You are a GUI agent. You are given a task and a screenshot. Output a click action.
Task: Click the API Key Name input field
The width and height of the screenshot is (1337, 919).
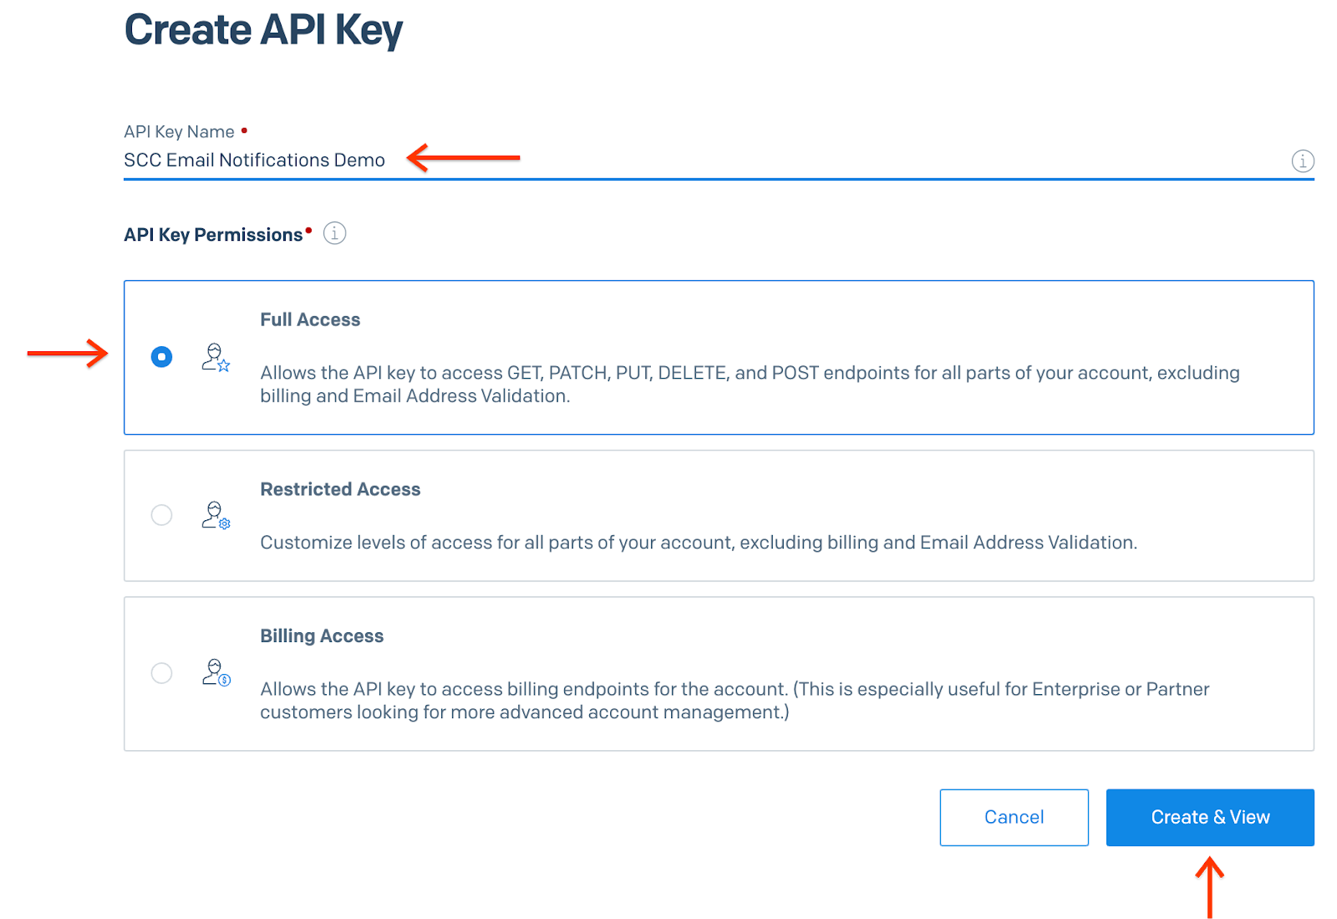[x=668, y=161]
